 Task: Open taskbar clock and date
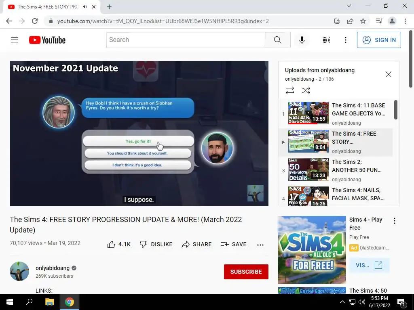pos(379,302)
